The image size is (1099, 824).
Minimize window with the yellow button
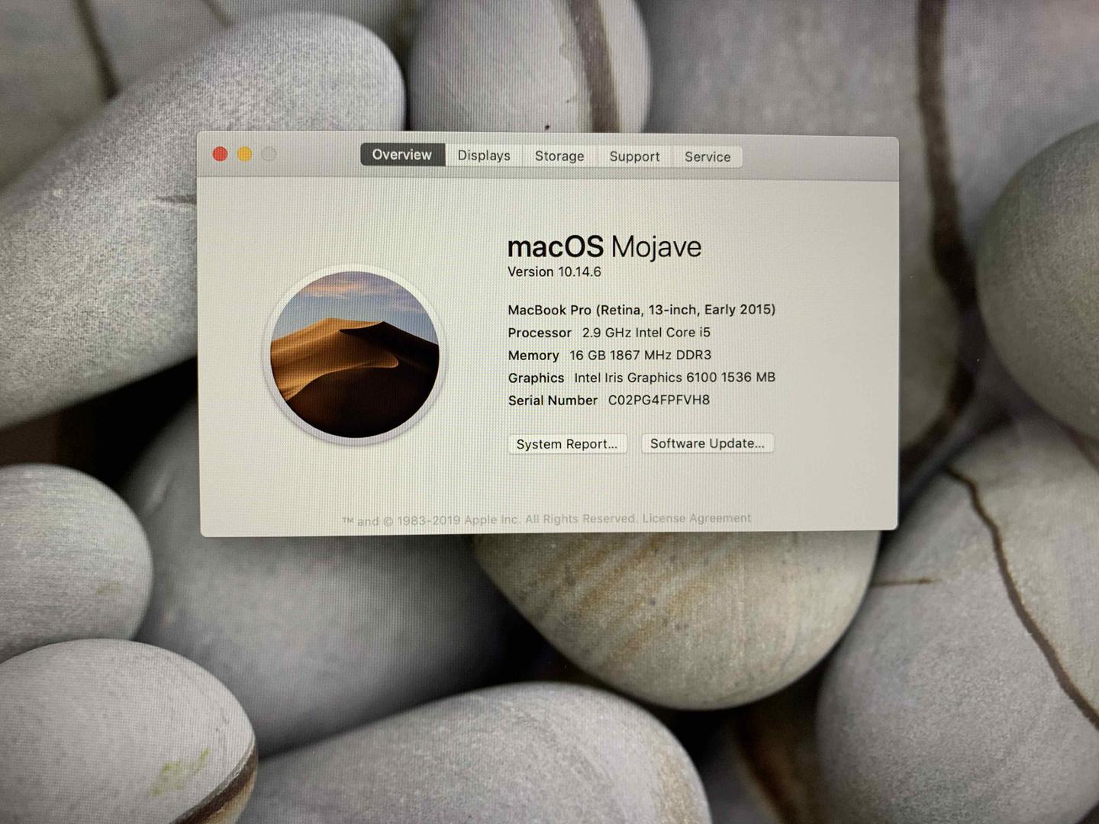(245, 154)
